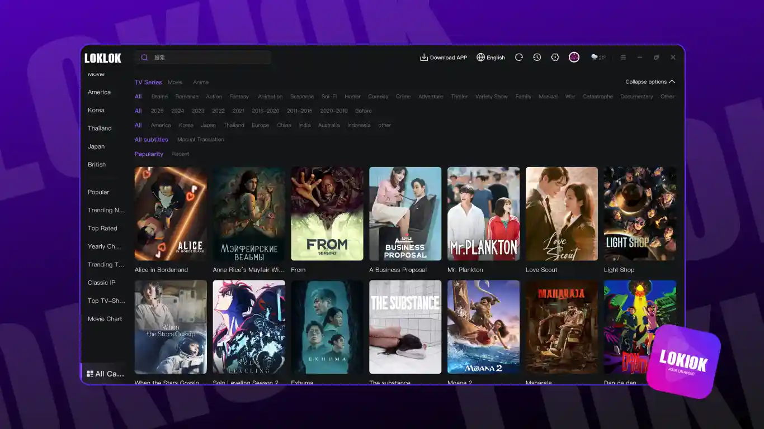This screenshot has height=429, width=764.
Task: Open the Love Scout poster
Action: 562,213
